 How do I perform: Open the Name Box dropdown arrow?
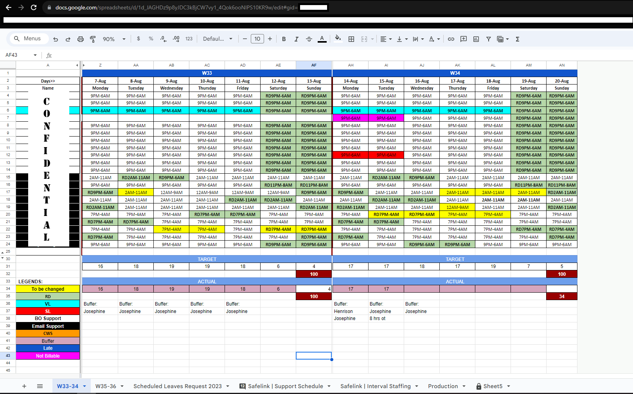35,55
